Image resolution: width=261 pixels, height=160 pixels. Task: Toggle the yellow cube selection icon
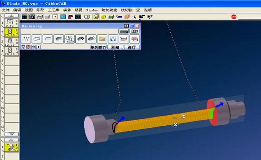click(x=96, y=17)
